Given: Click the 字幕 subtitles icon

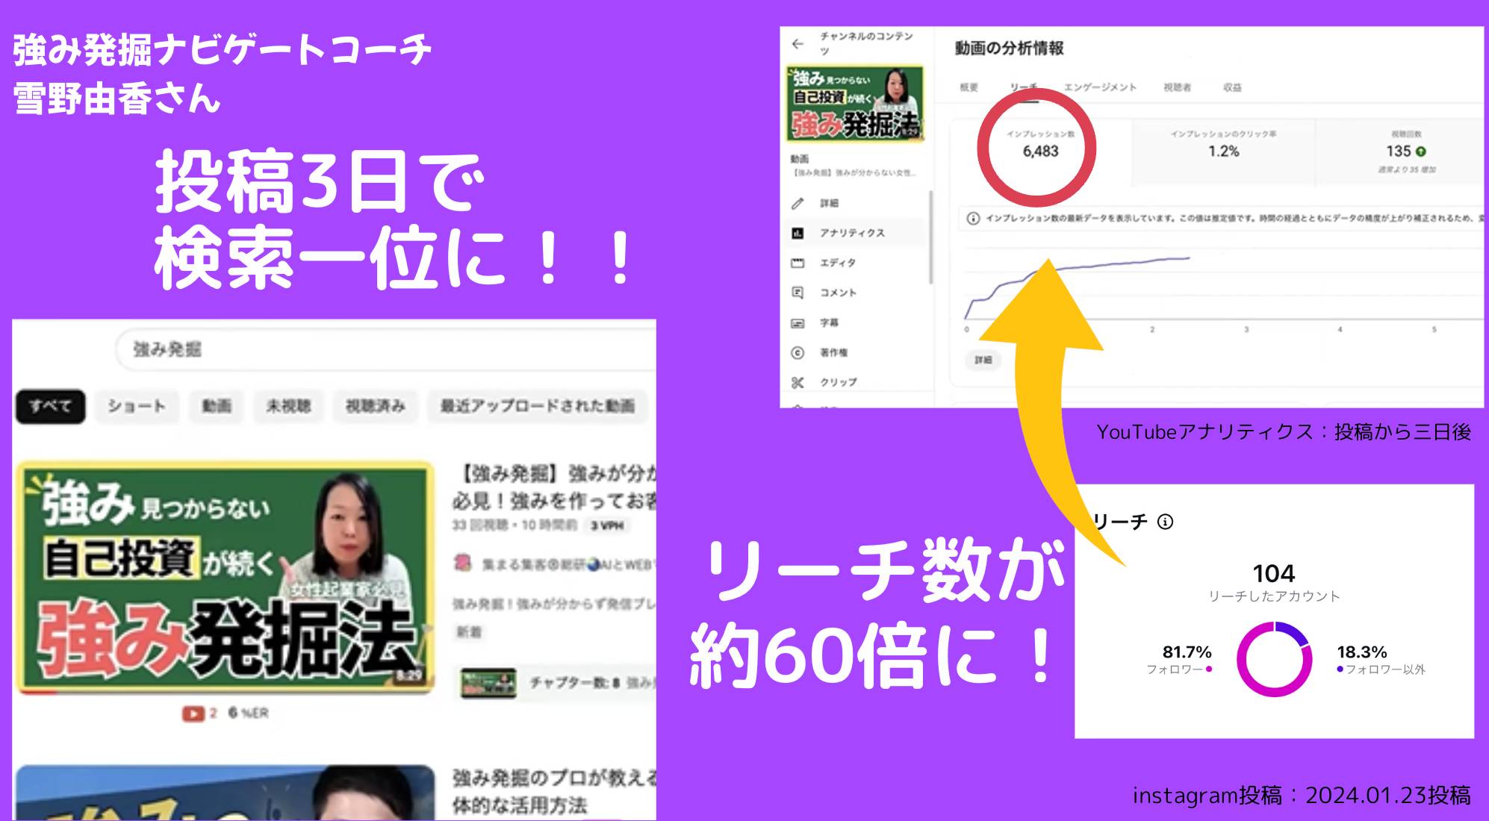Looking at the screenshot, I should click(x=798, y=322).
